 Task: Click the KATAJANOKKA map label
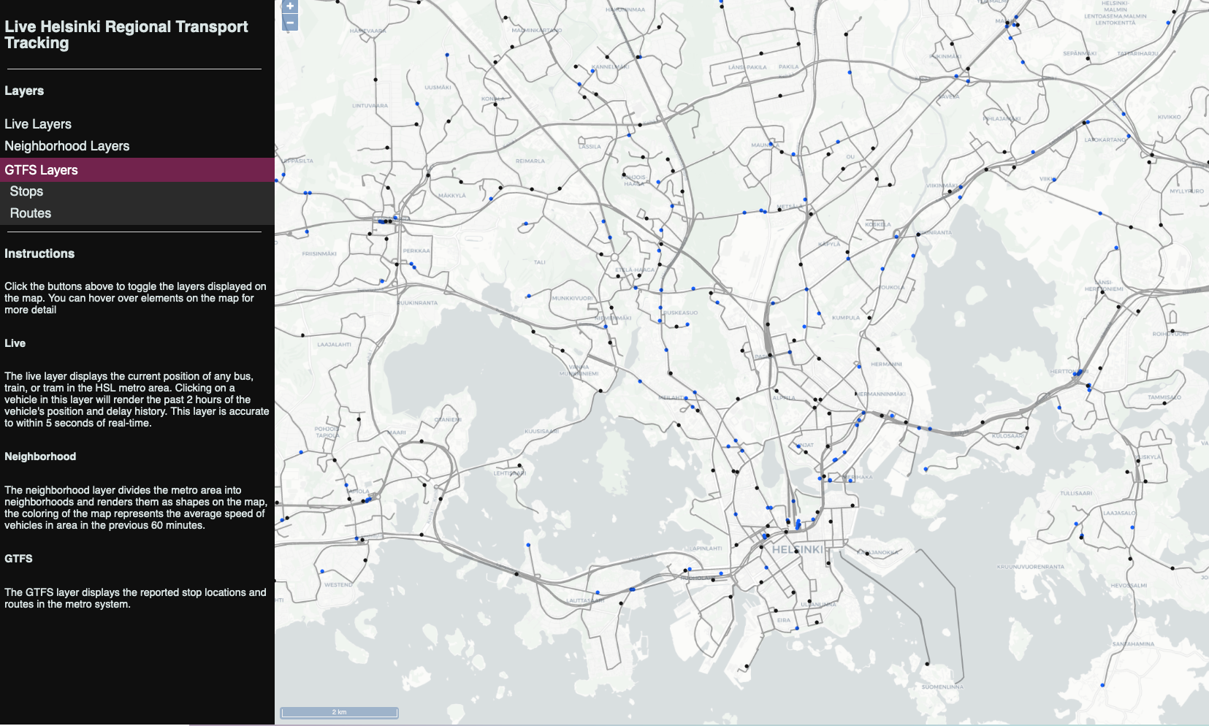(x=877, y=553)
